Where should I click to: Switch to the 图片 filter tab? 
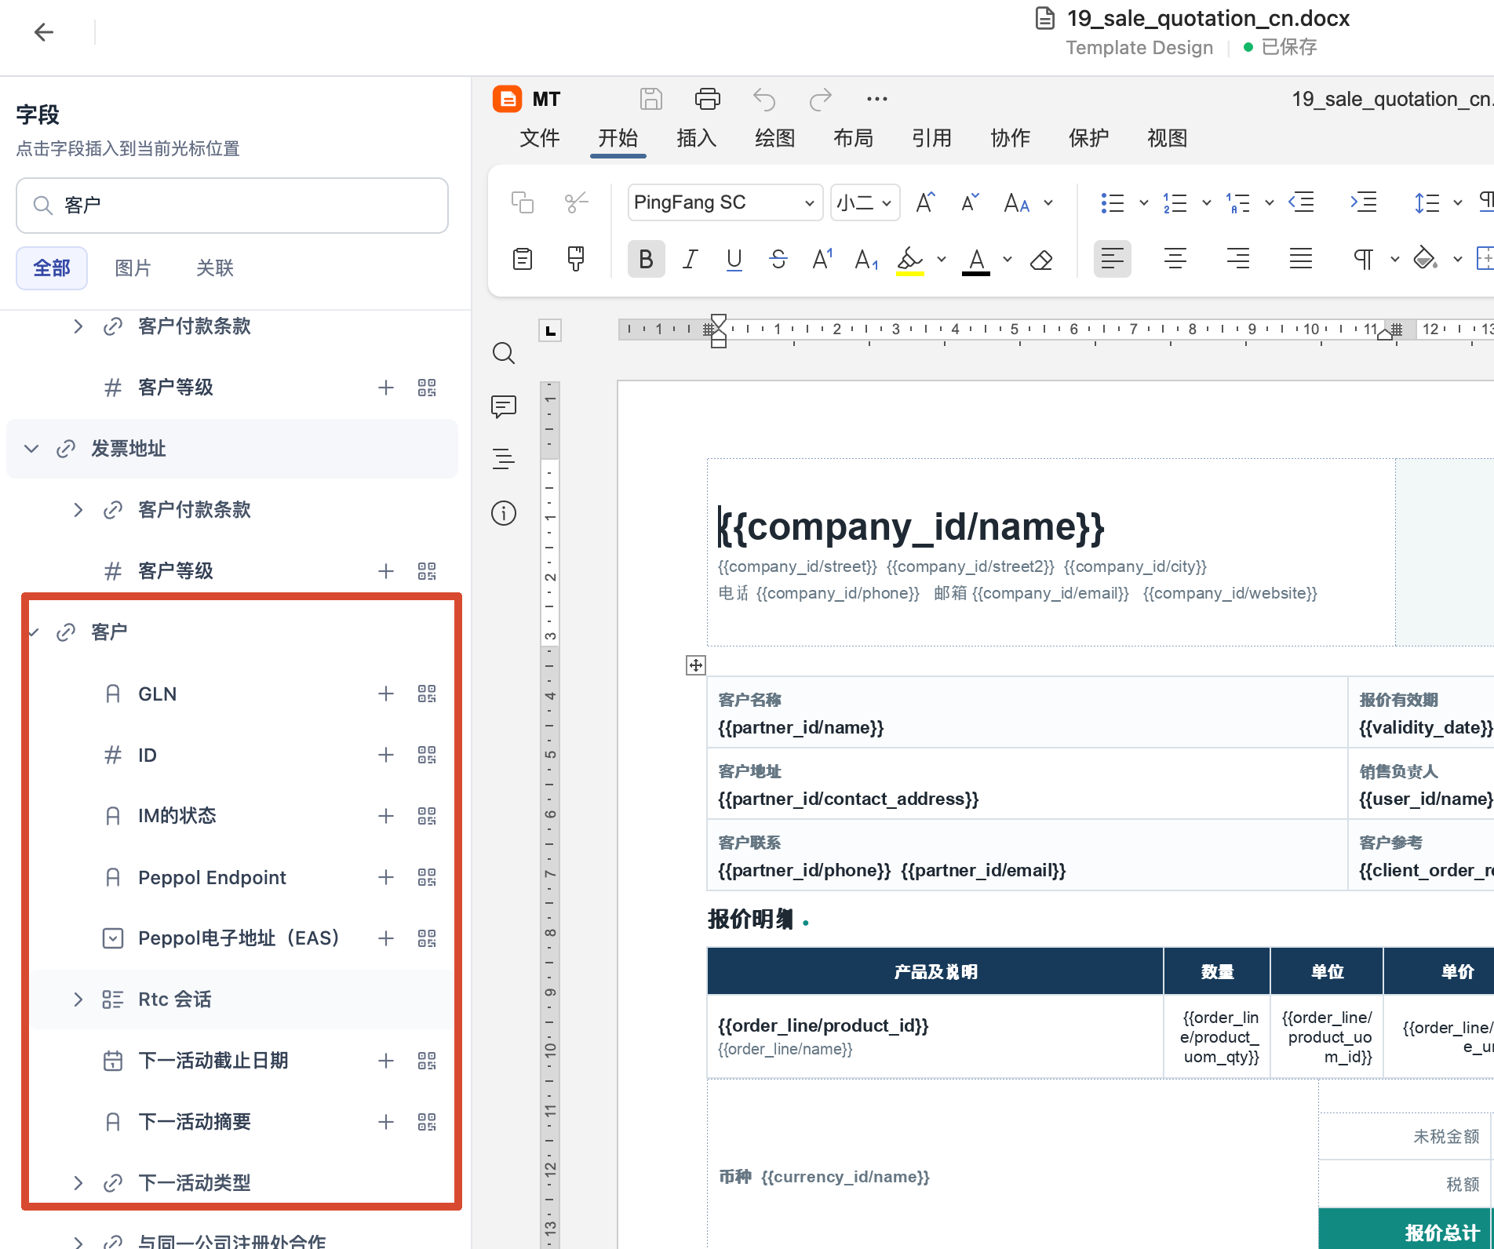tap(133, 268)
